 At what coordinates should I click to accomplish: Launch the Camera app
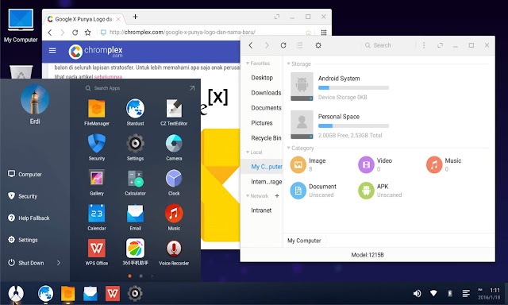tap(174, 147)
